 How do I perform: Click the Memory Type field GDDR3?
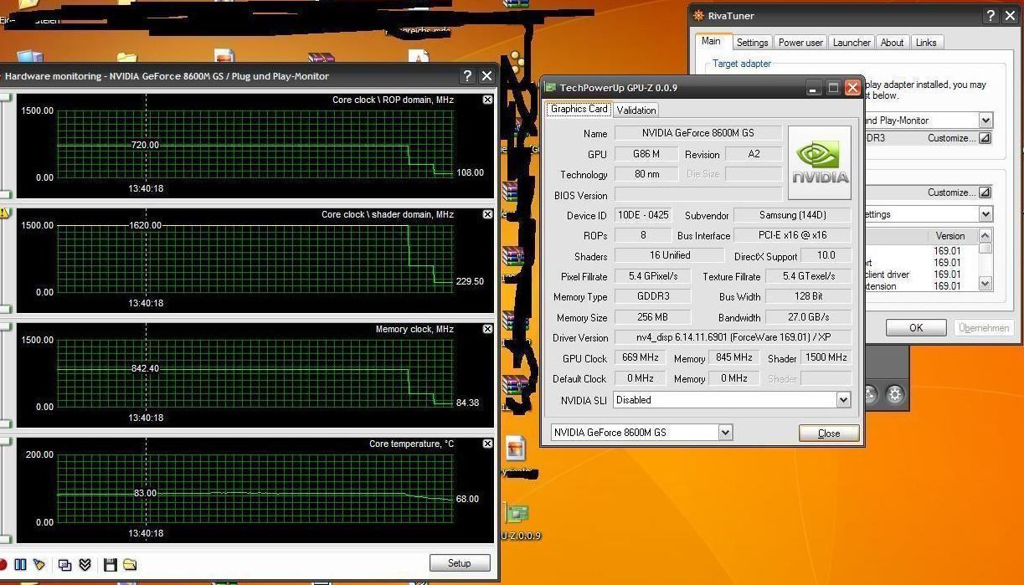click(653, 296)
